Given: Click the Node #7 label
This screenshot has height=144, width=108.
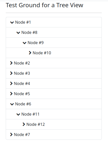Looking at the screenshot, I should point(22,135).
